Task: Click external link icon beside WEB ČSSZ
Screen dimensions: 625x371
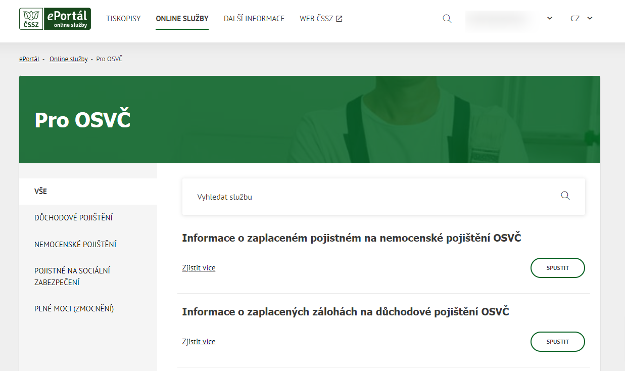Action: [340, 19]
